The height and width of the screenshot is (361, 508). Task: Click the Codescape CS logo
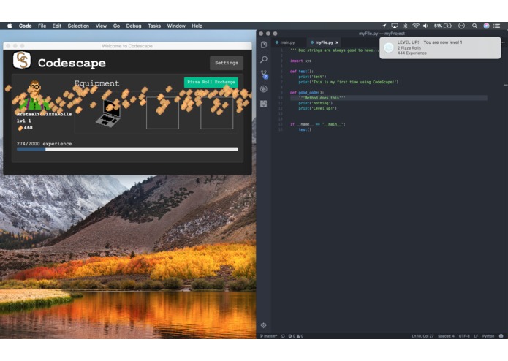click(22, 60)
